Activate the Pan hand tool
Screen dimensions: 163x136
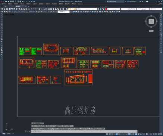pos(39,9)
